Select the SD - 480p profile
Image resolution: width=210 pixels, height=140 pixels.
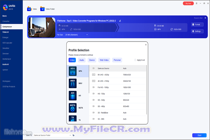click(x=118, y=106)
